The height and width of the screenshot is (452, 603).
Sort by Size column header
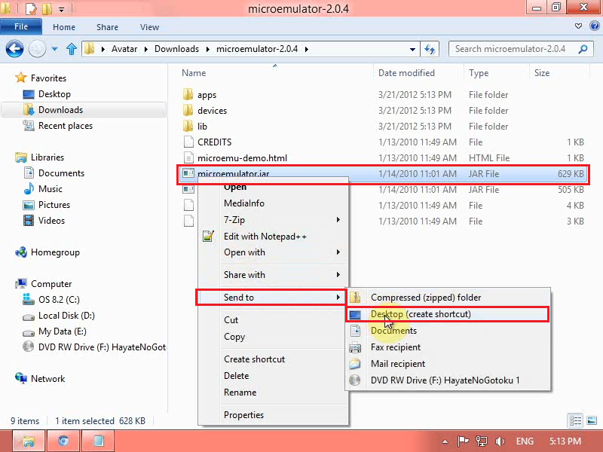pos(542,73)
